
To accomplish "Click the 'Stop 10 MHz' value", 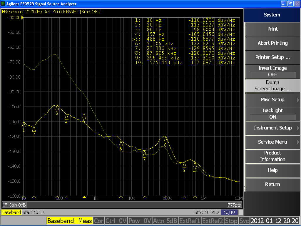I will [207, 212].
